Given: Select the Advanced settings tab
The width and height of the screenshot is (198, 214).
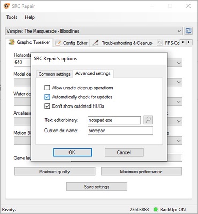Looking at the screenshot, I should click(93, 73).
